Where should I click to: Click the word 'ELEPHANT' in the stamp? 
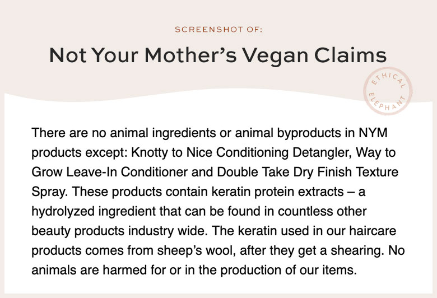tap(387, 102)
